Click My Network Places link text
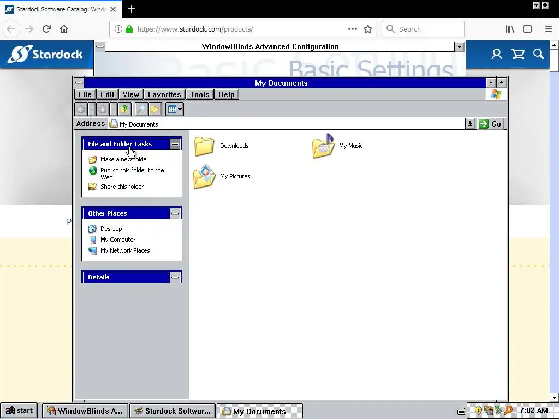The image size is (559, 419). (x=125, y=250)
